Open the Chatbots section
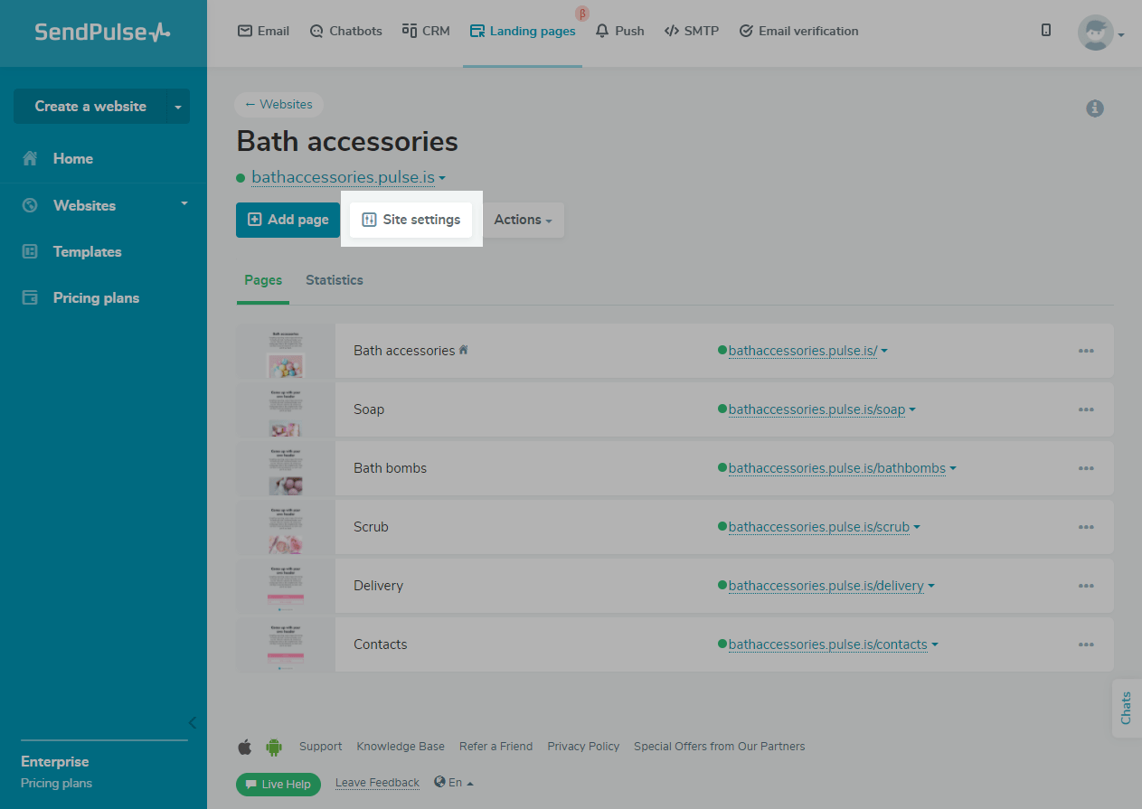1142x809 pixels. (345, 31)
